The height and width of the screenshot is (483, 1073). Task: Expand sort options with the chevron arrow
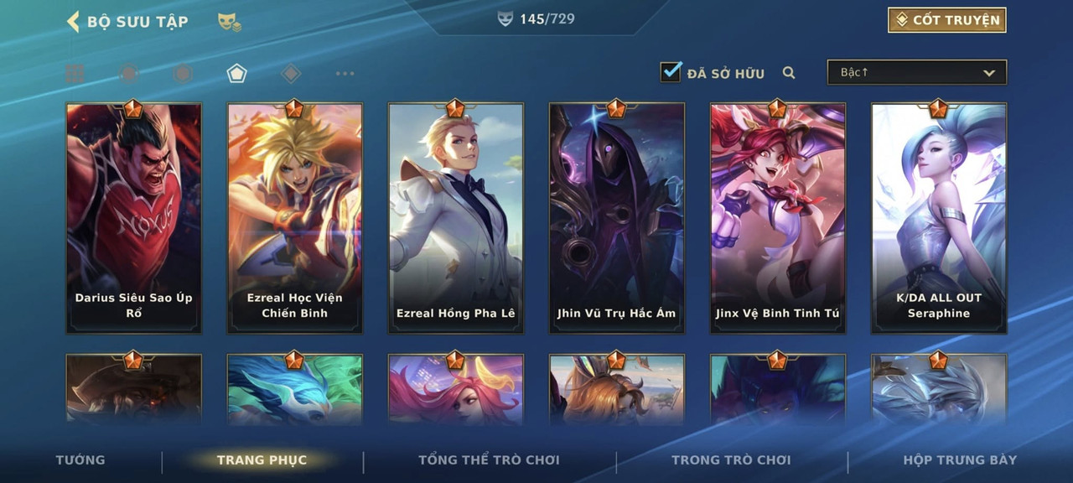(989, 74)
